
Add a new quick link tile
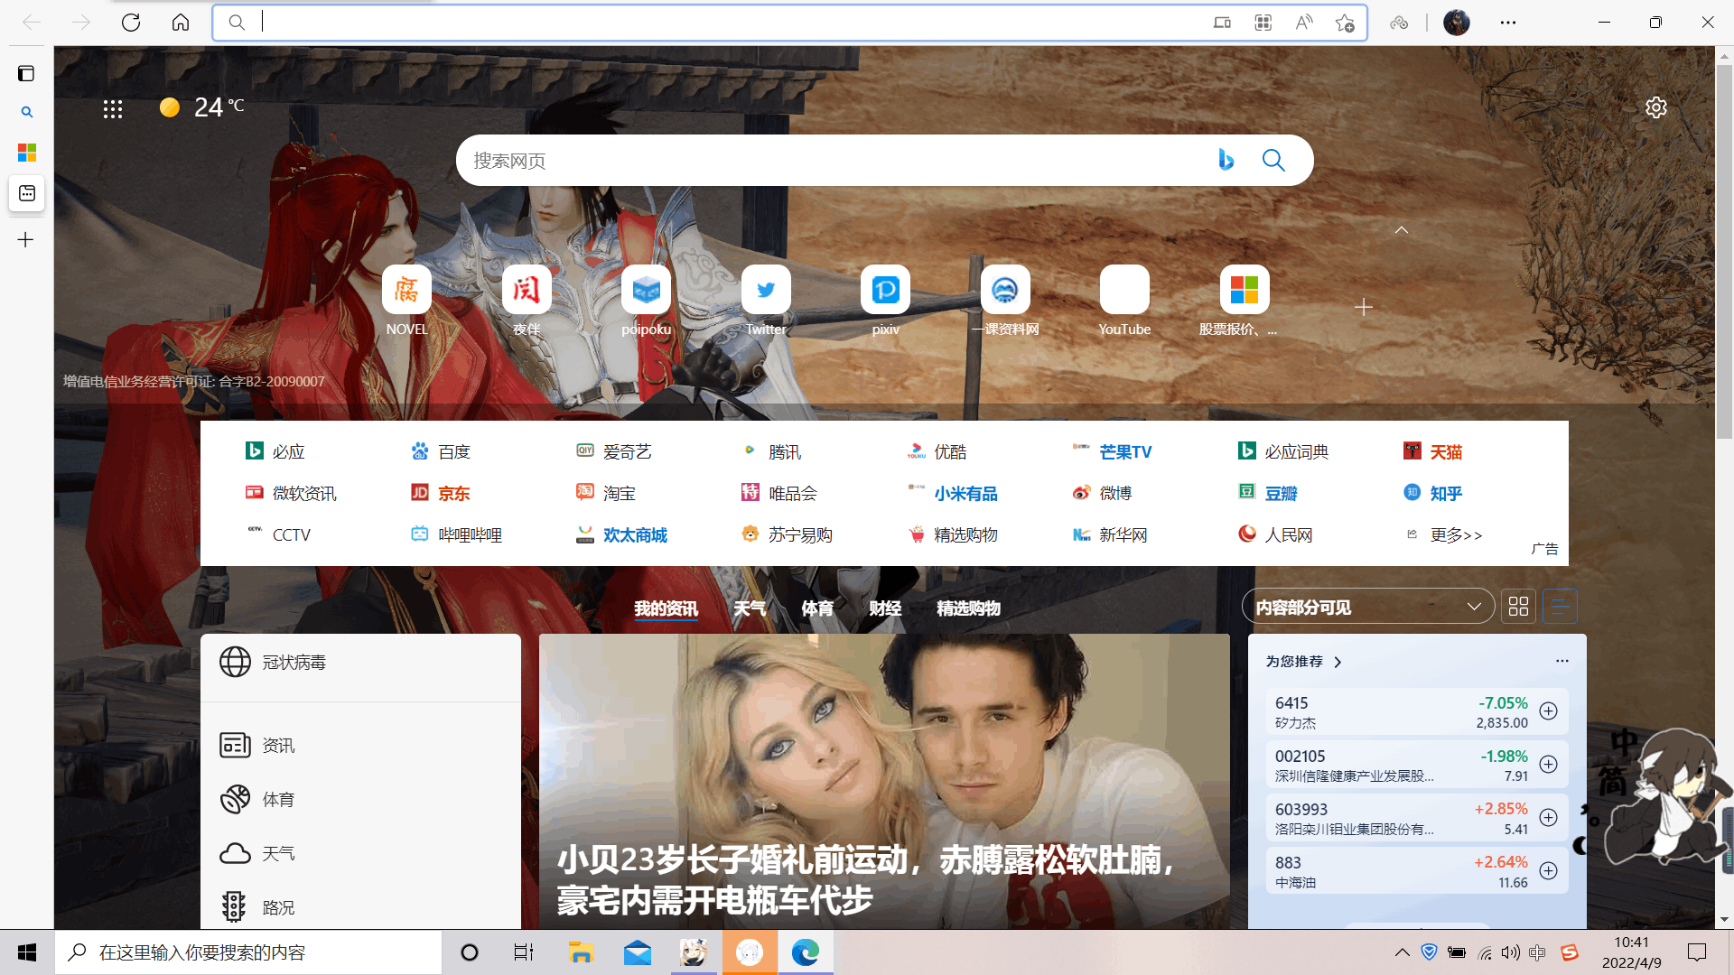pyautogui.click(x=1364, y=308)
